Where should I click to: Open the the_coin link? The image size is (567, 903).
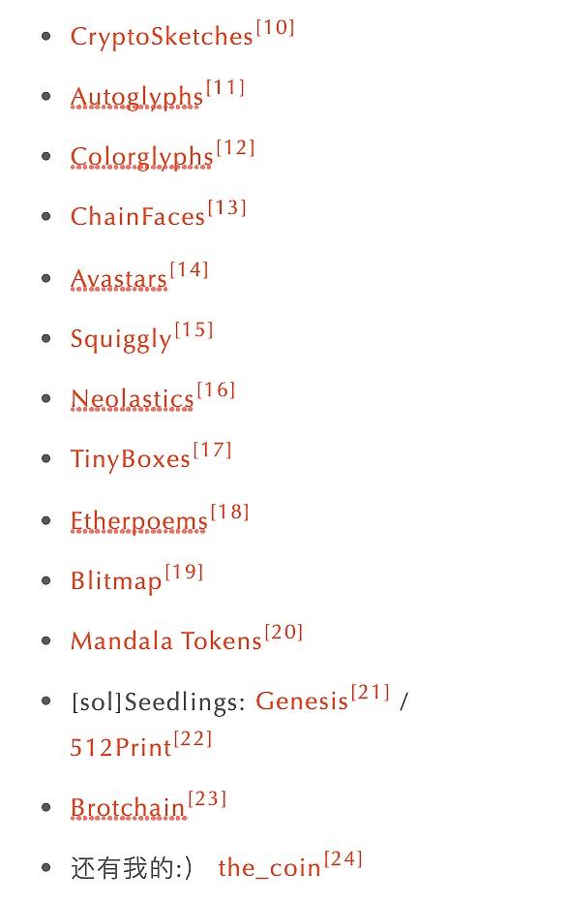pos(269,867)
